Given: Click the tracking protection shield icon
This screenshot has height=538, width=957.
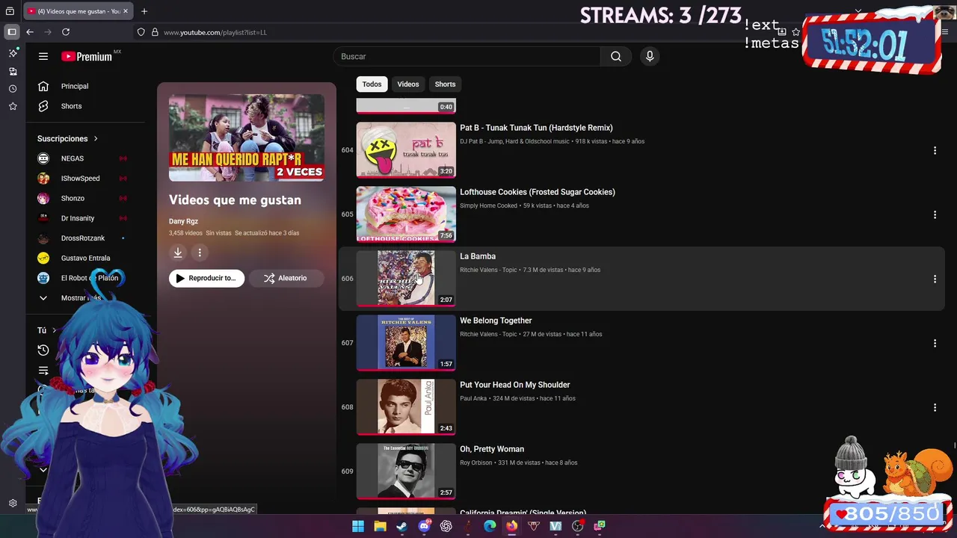Looking at the screenshot, I should 141,32.
